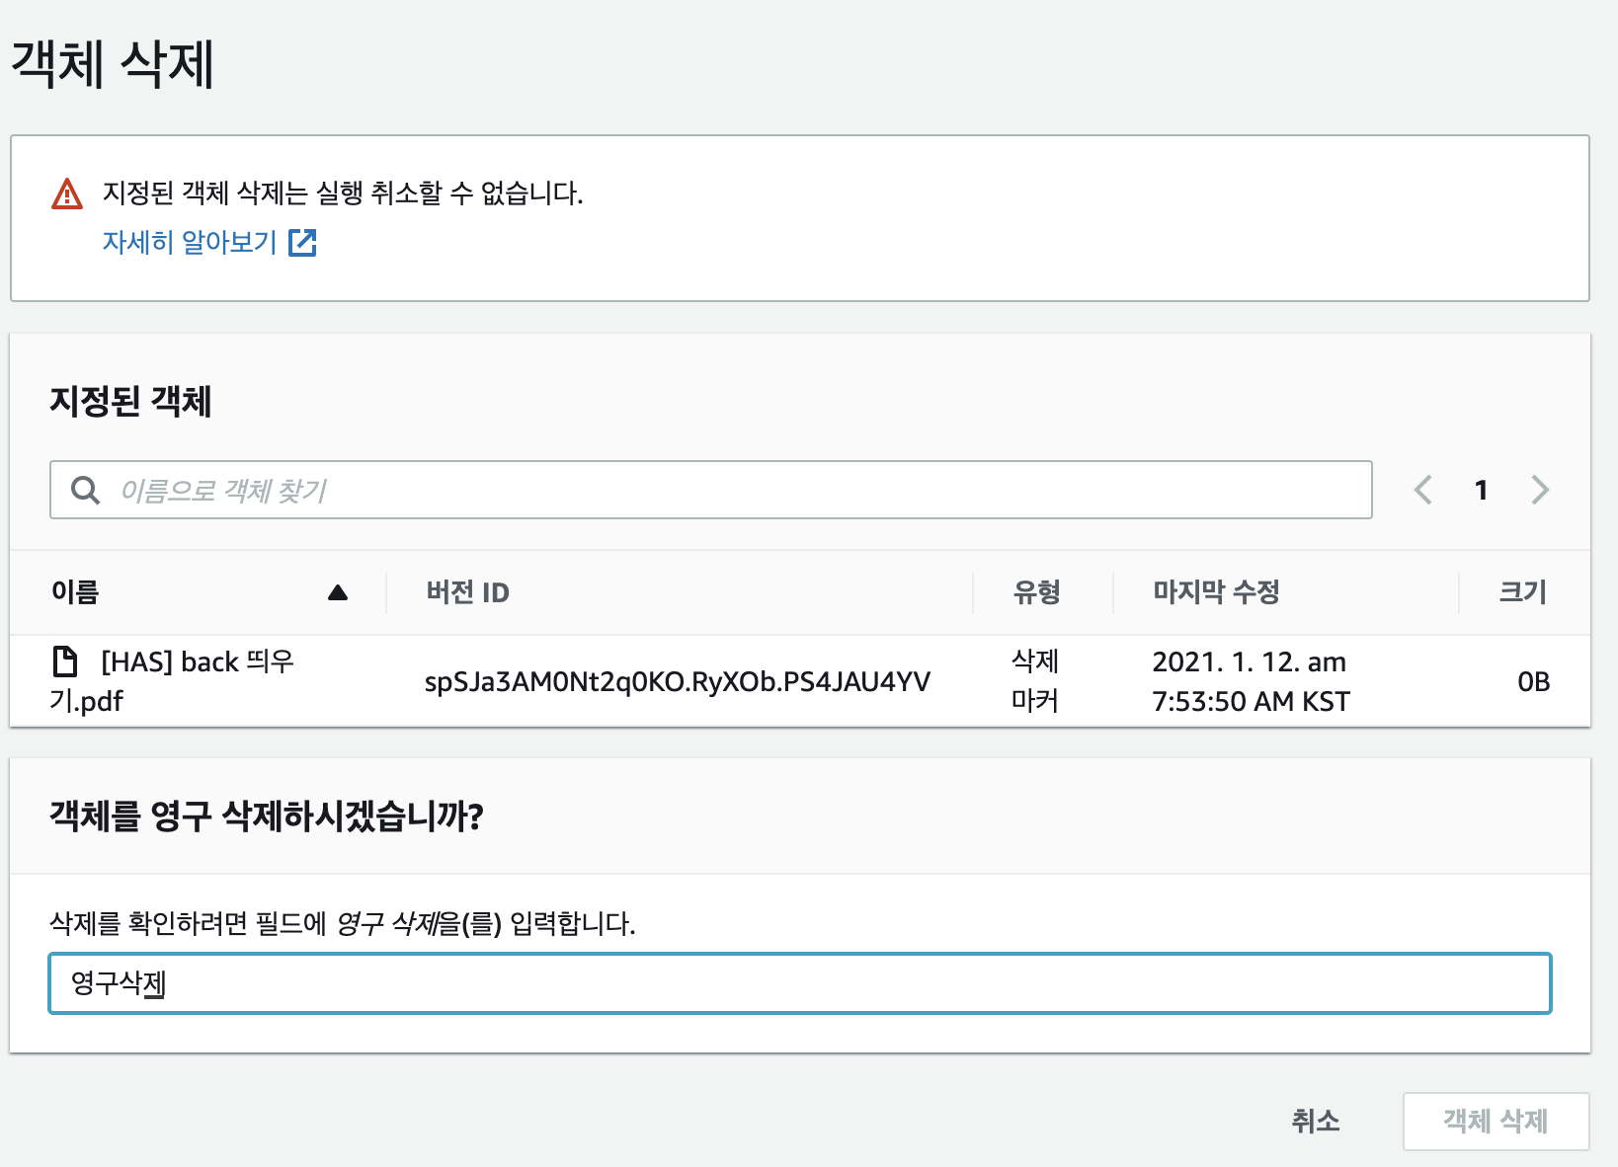Viewport: 1618px width, 1167px height.
Task: Click the file icon of the PDF object
Action: (65, 661)
